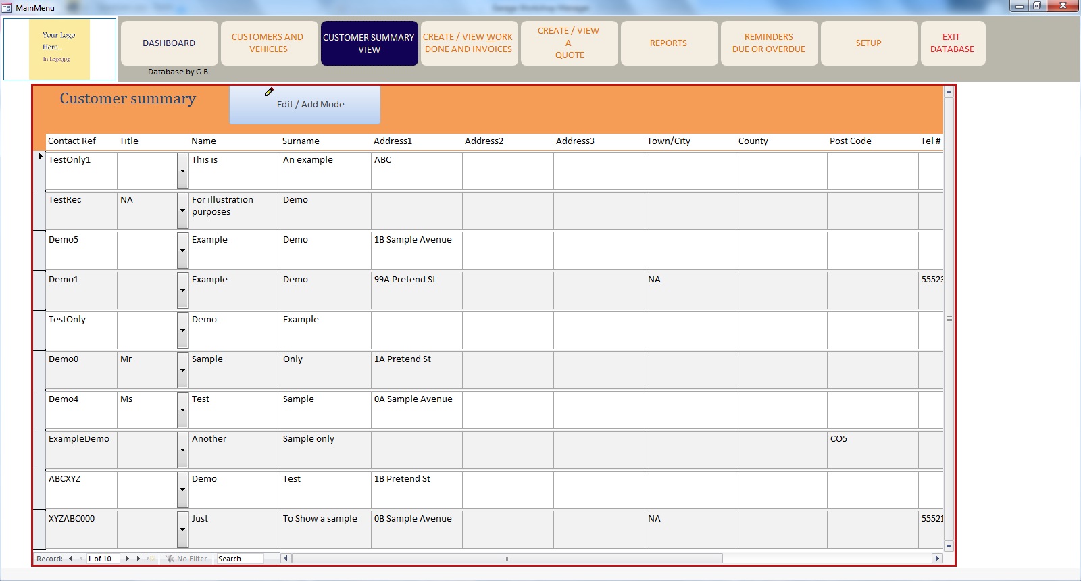This screenshot has height=581, width=1081.
Task: Click the pencil Edit / Add Mode button
Action: (305, 104)
